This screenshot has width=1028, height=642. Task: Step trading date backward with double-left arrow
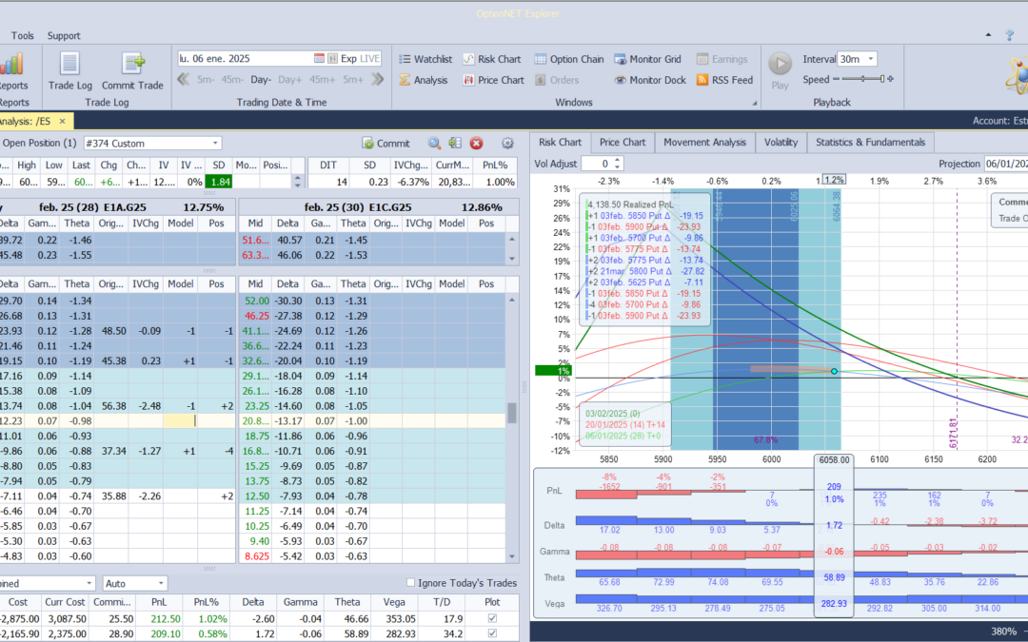click(x=184, y=79)
